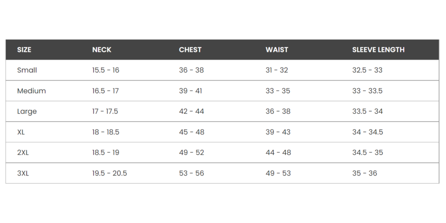This screenshot has height=223, width=446.
Task: Click chest measurement 49 - 52
Action: 191,153
